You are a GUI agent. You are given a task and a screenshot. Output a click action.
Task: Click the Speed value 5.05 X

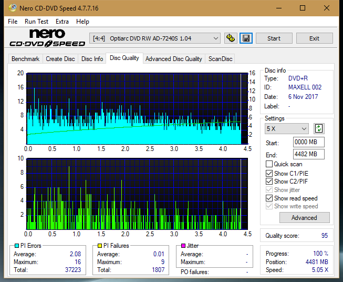[320, 270]
